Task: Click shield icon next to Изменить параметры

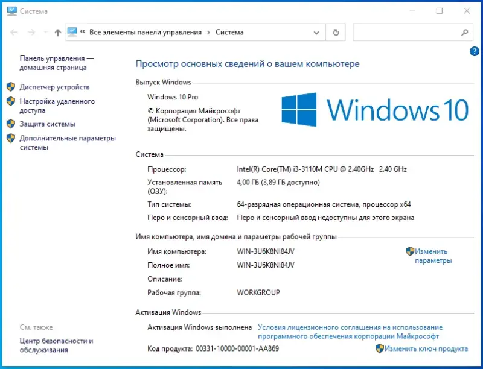Action: coord(410,251)
